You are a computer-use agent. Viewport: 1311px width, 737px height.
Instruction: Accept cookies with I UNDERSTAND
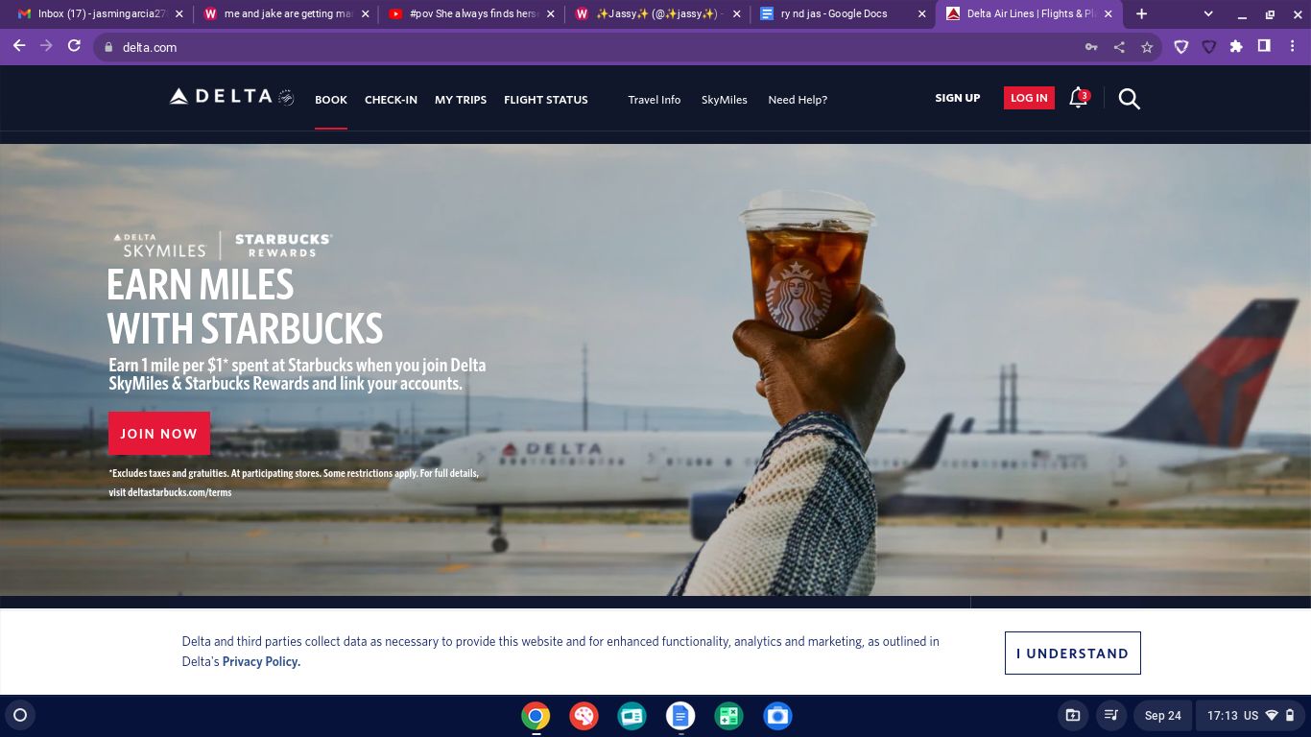(1072, 654)
